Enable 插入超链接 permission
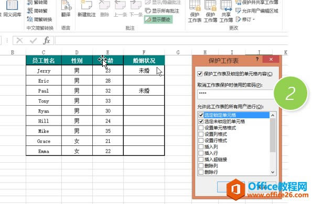Screen dimensions: 312x204 coord(201,160)
